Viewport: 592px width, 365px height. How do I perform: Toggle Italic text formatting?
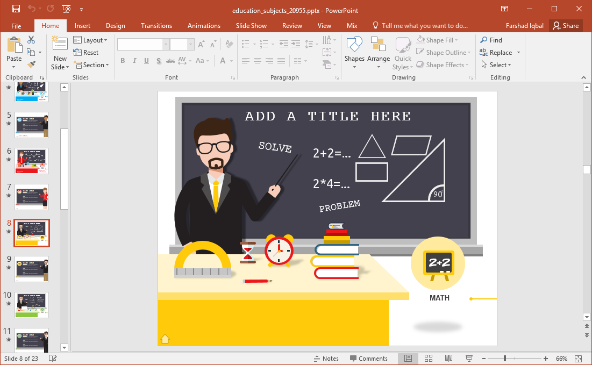pyautogui.click(x=134, y=61)
